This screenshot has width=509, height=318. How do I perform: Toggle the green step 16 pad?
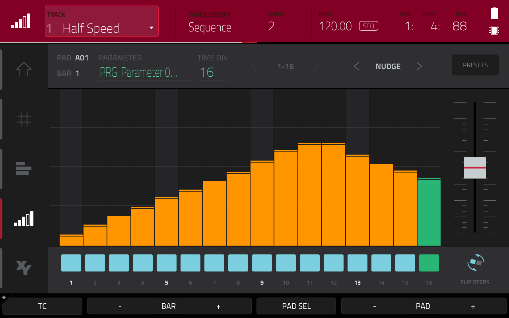[x=429, y=263]
